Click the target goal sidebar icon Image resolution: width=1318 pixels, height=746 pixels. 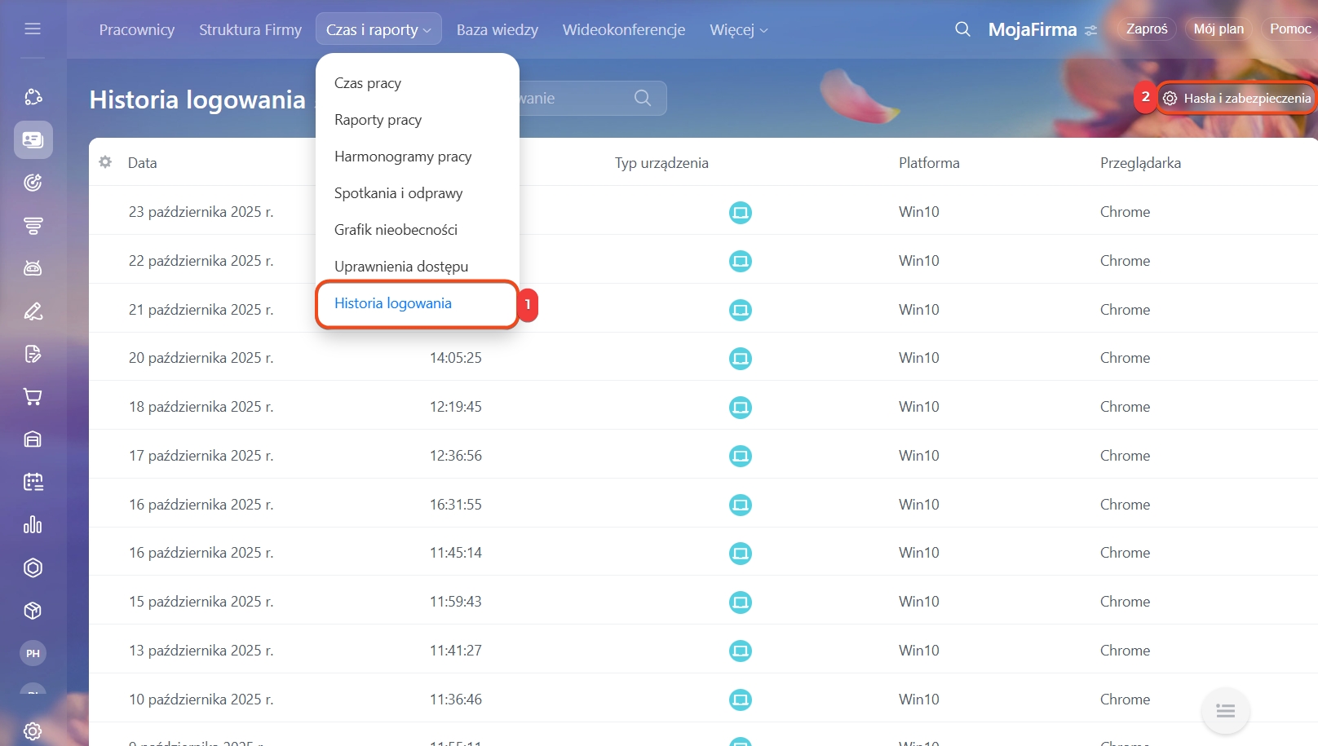point(33,183)
